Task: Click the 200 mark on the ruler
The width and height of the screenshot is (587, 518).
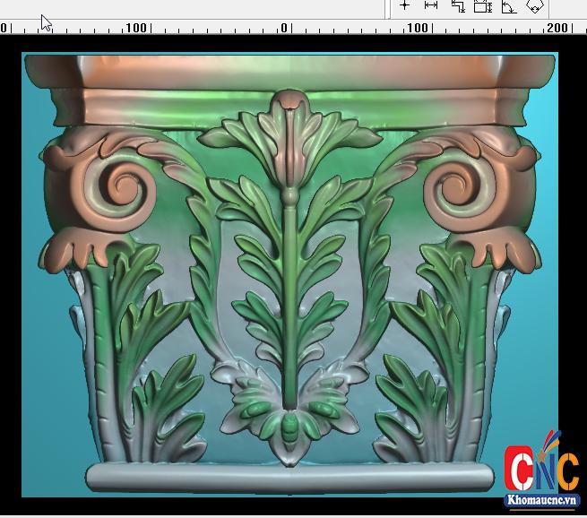Action: 557,28
